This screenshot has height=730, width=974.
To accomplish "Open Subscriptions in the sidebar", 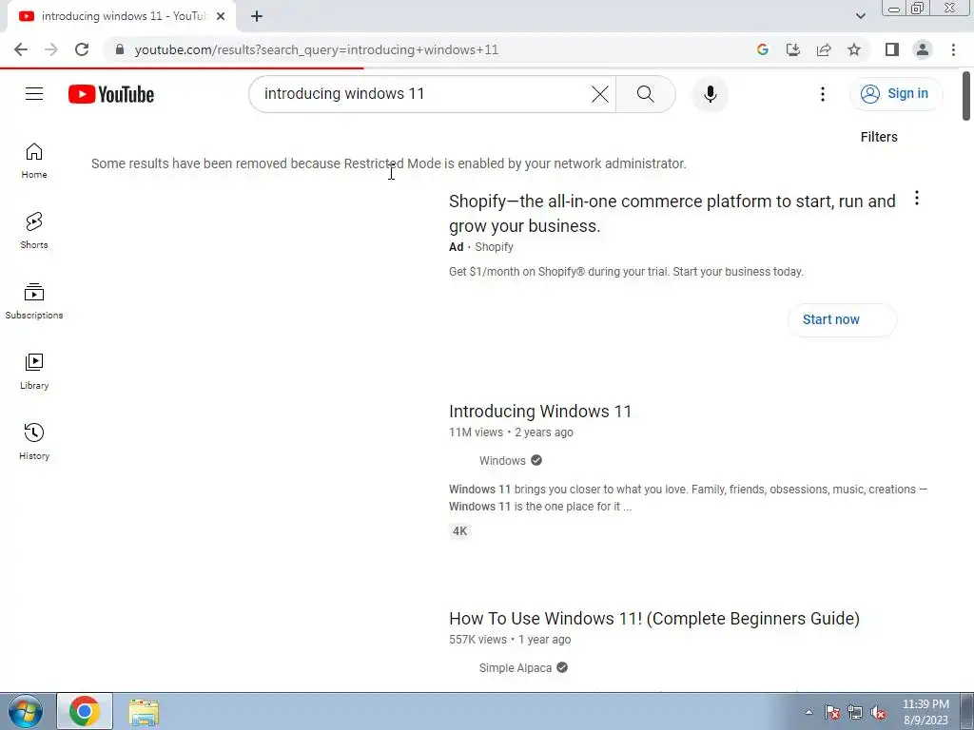I will [34, 301].
